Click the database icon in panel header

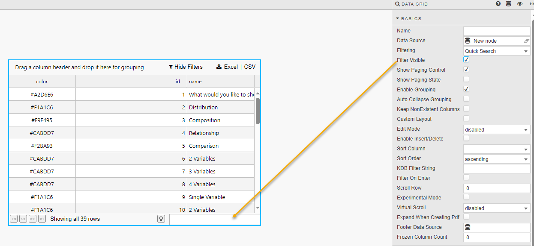[509, 4]
